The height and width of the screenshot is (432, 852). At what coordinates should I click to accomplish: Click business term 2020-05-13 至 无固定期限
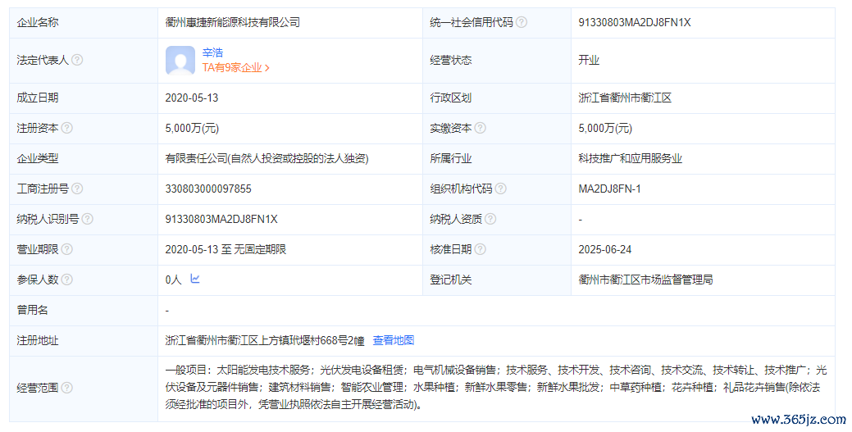pos(226,249)
